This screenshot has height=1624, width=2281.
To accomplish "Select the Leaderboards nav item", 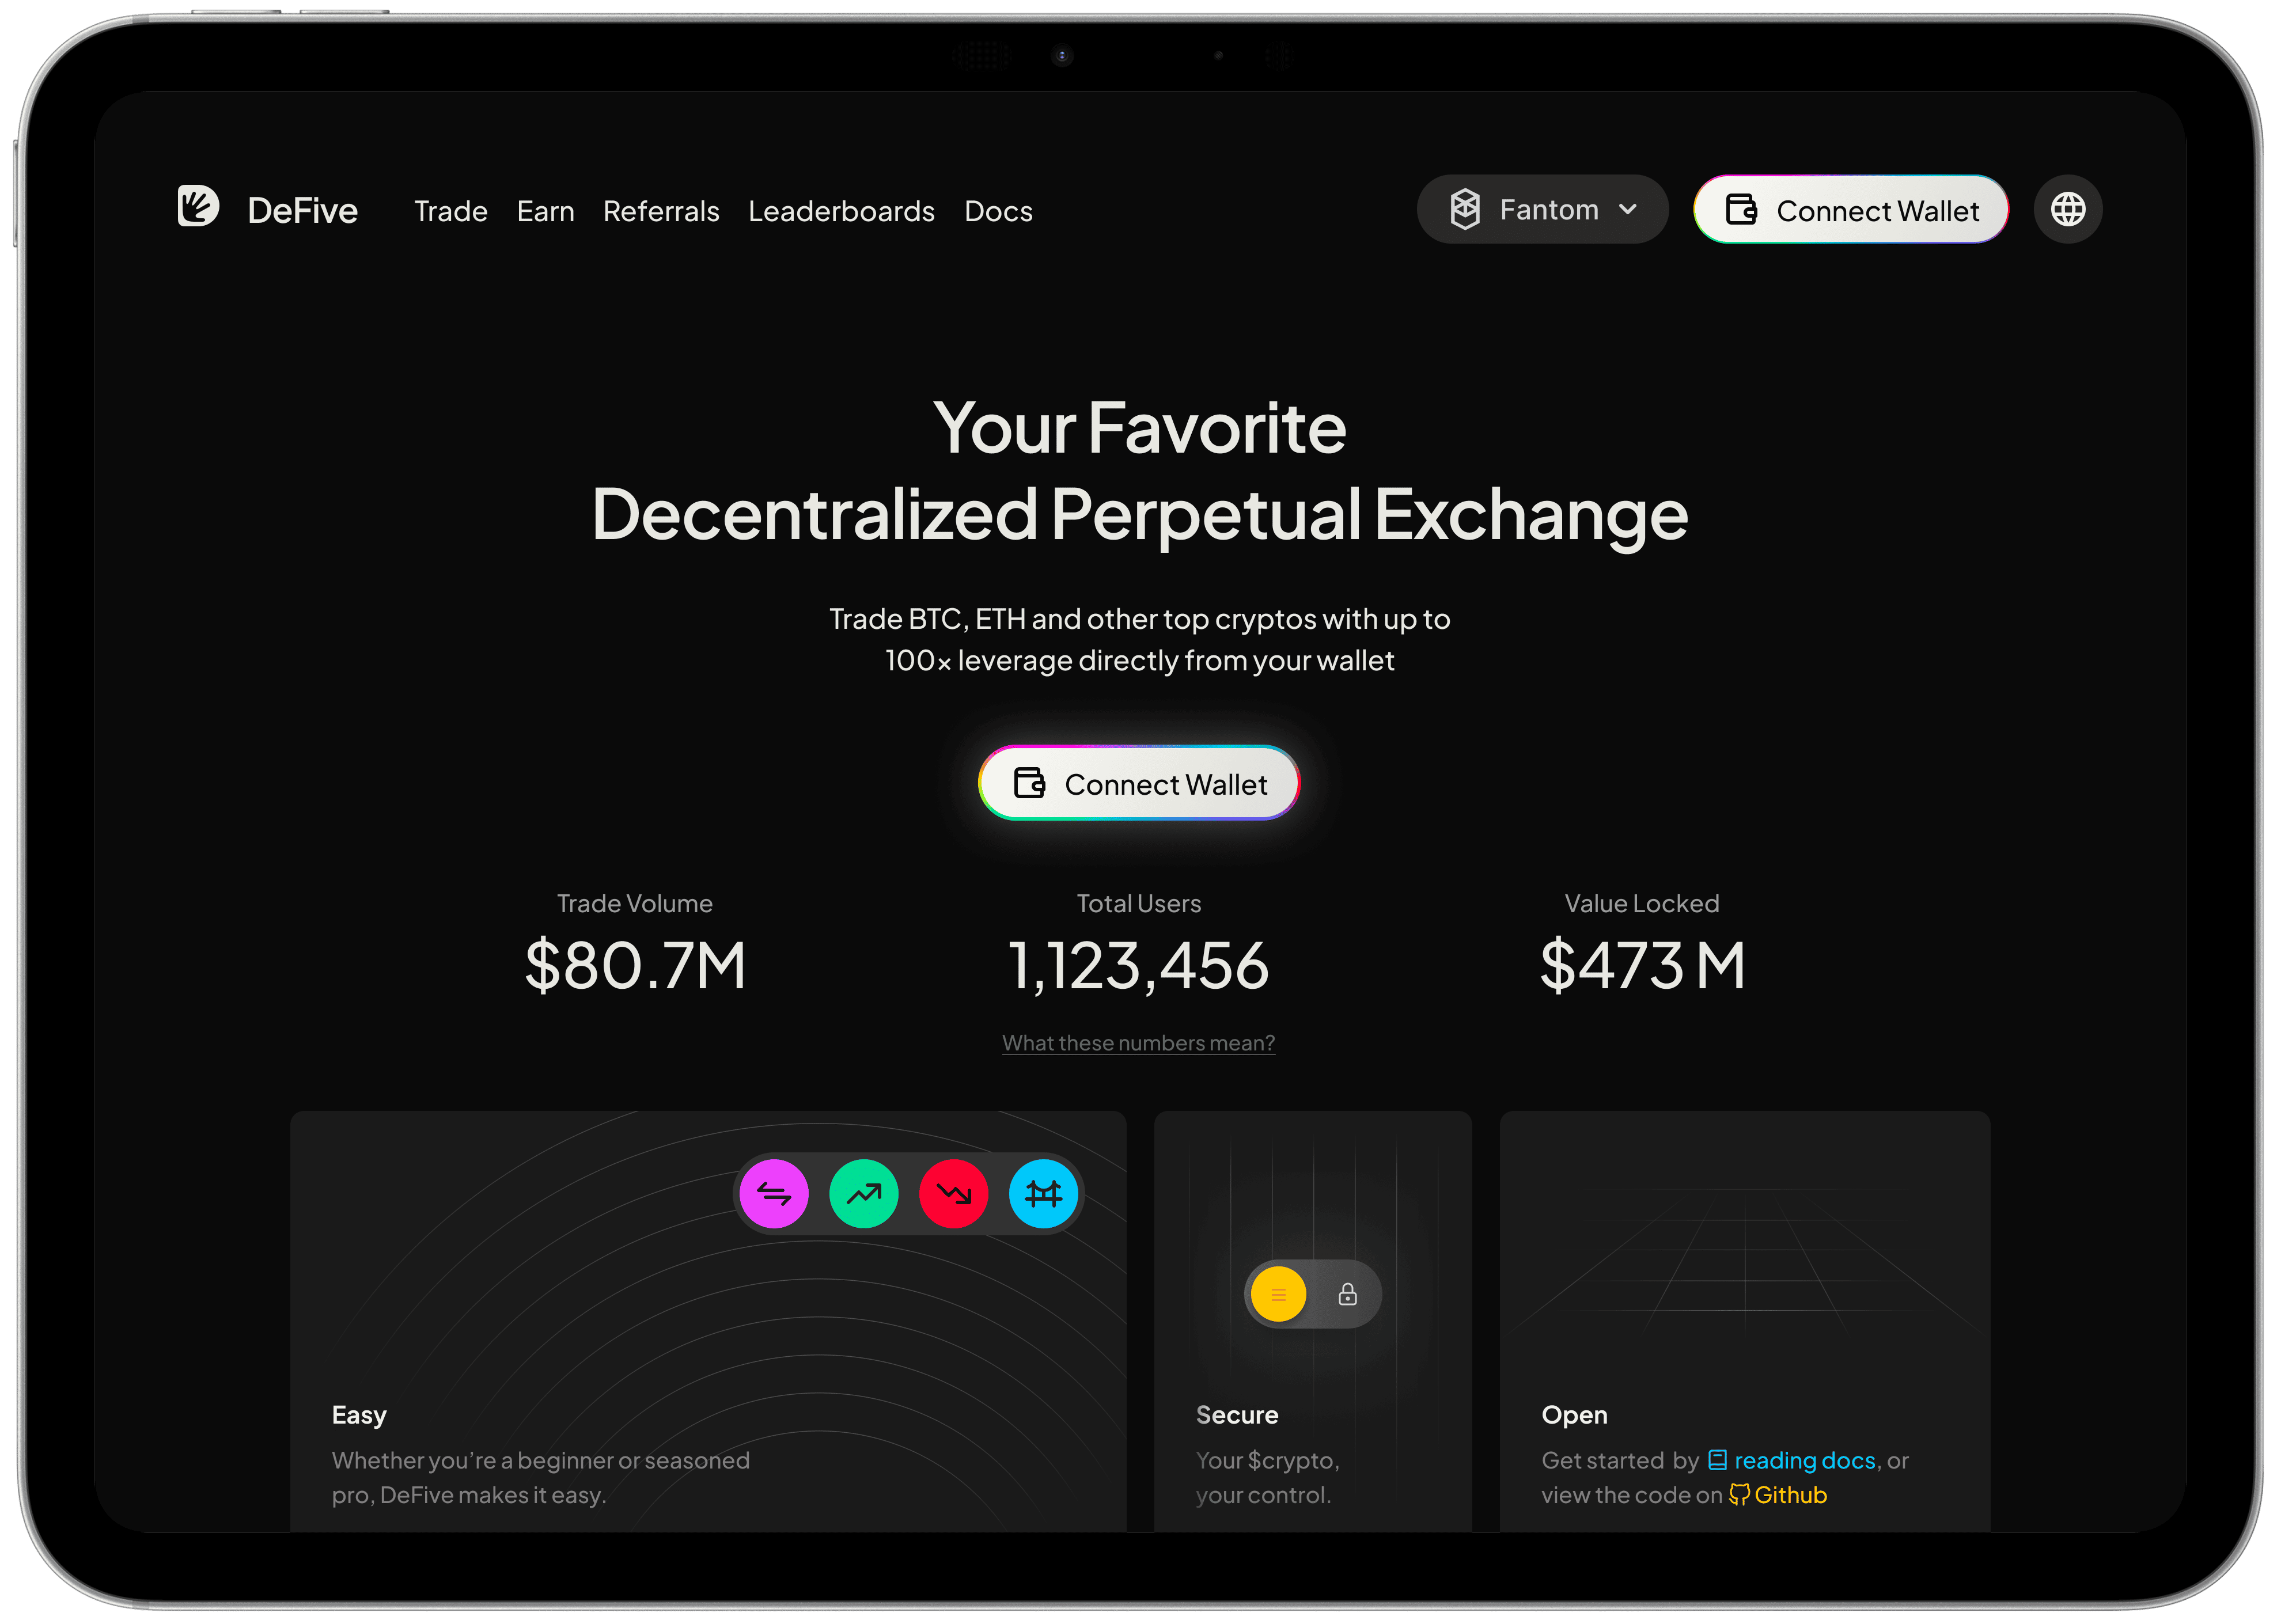I will [x=841, y=211].
